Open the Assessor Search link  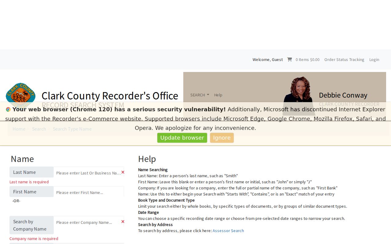pos(228,231)
